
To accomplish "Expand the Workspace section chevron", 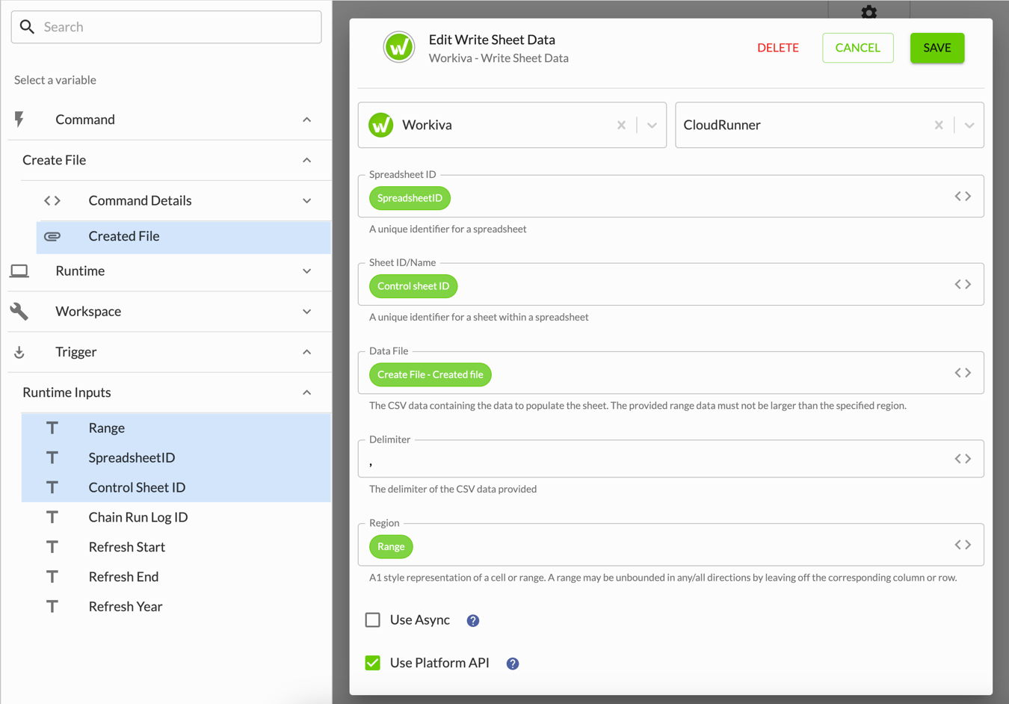I will 306,311.
